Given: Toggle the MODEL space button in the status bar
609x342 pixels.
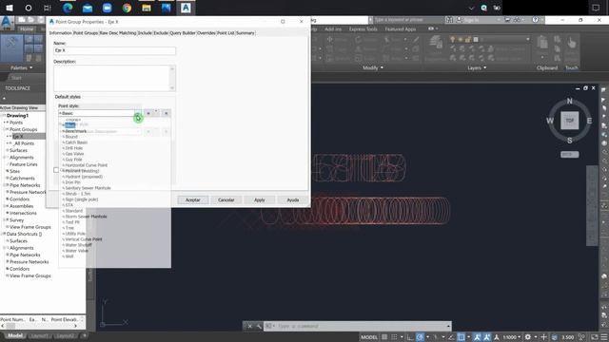Looking at the screenshot, I should point(369,337).
